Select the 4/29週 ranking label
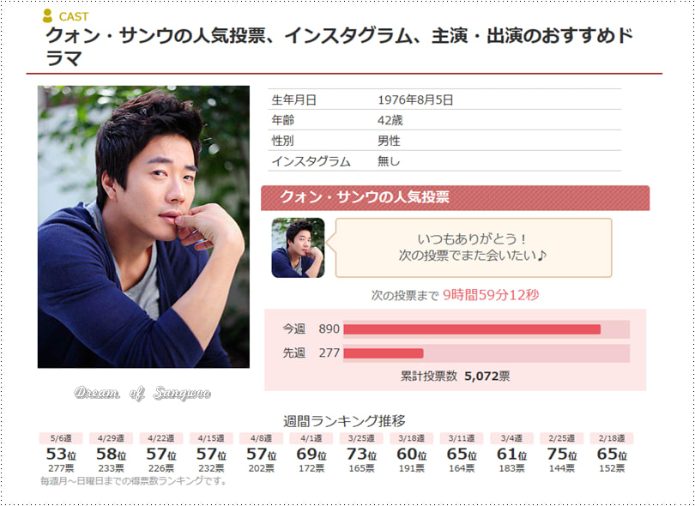Viewport: 695px width, 506px height. pos(112,438)
